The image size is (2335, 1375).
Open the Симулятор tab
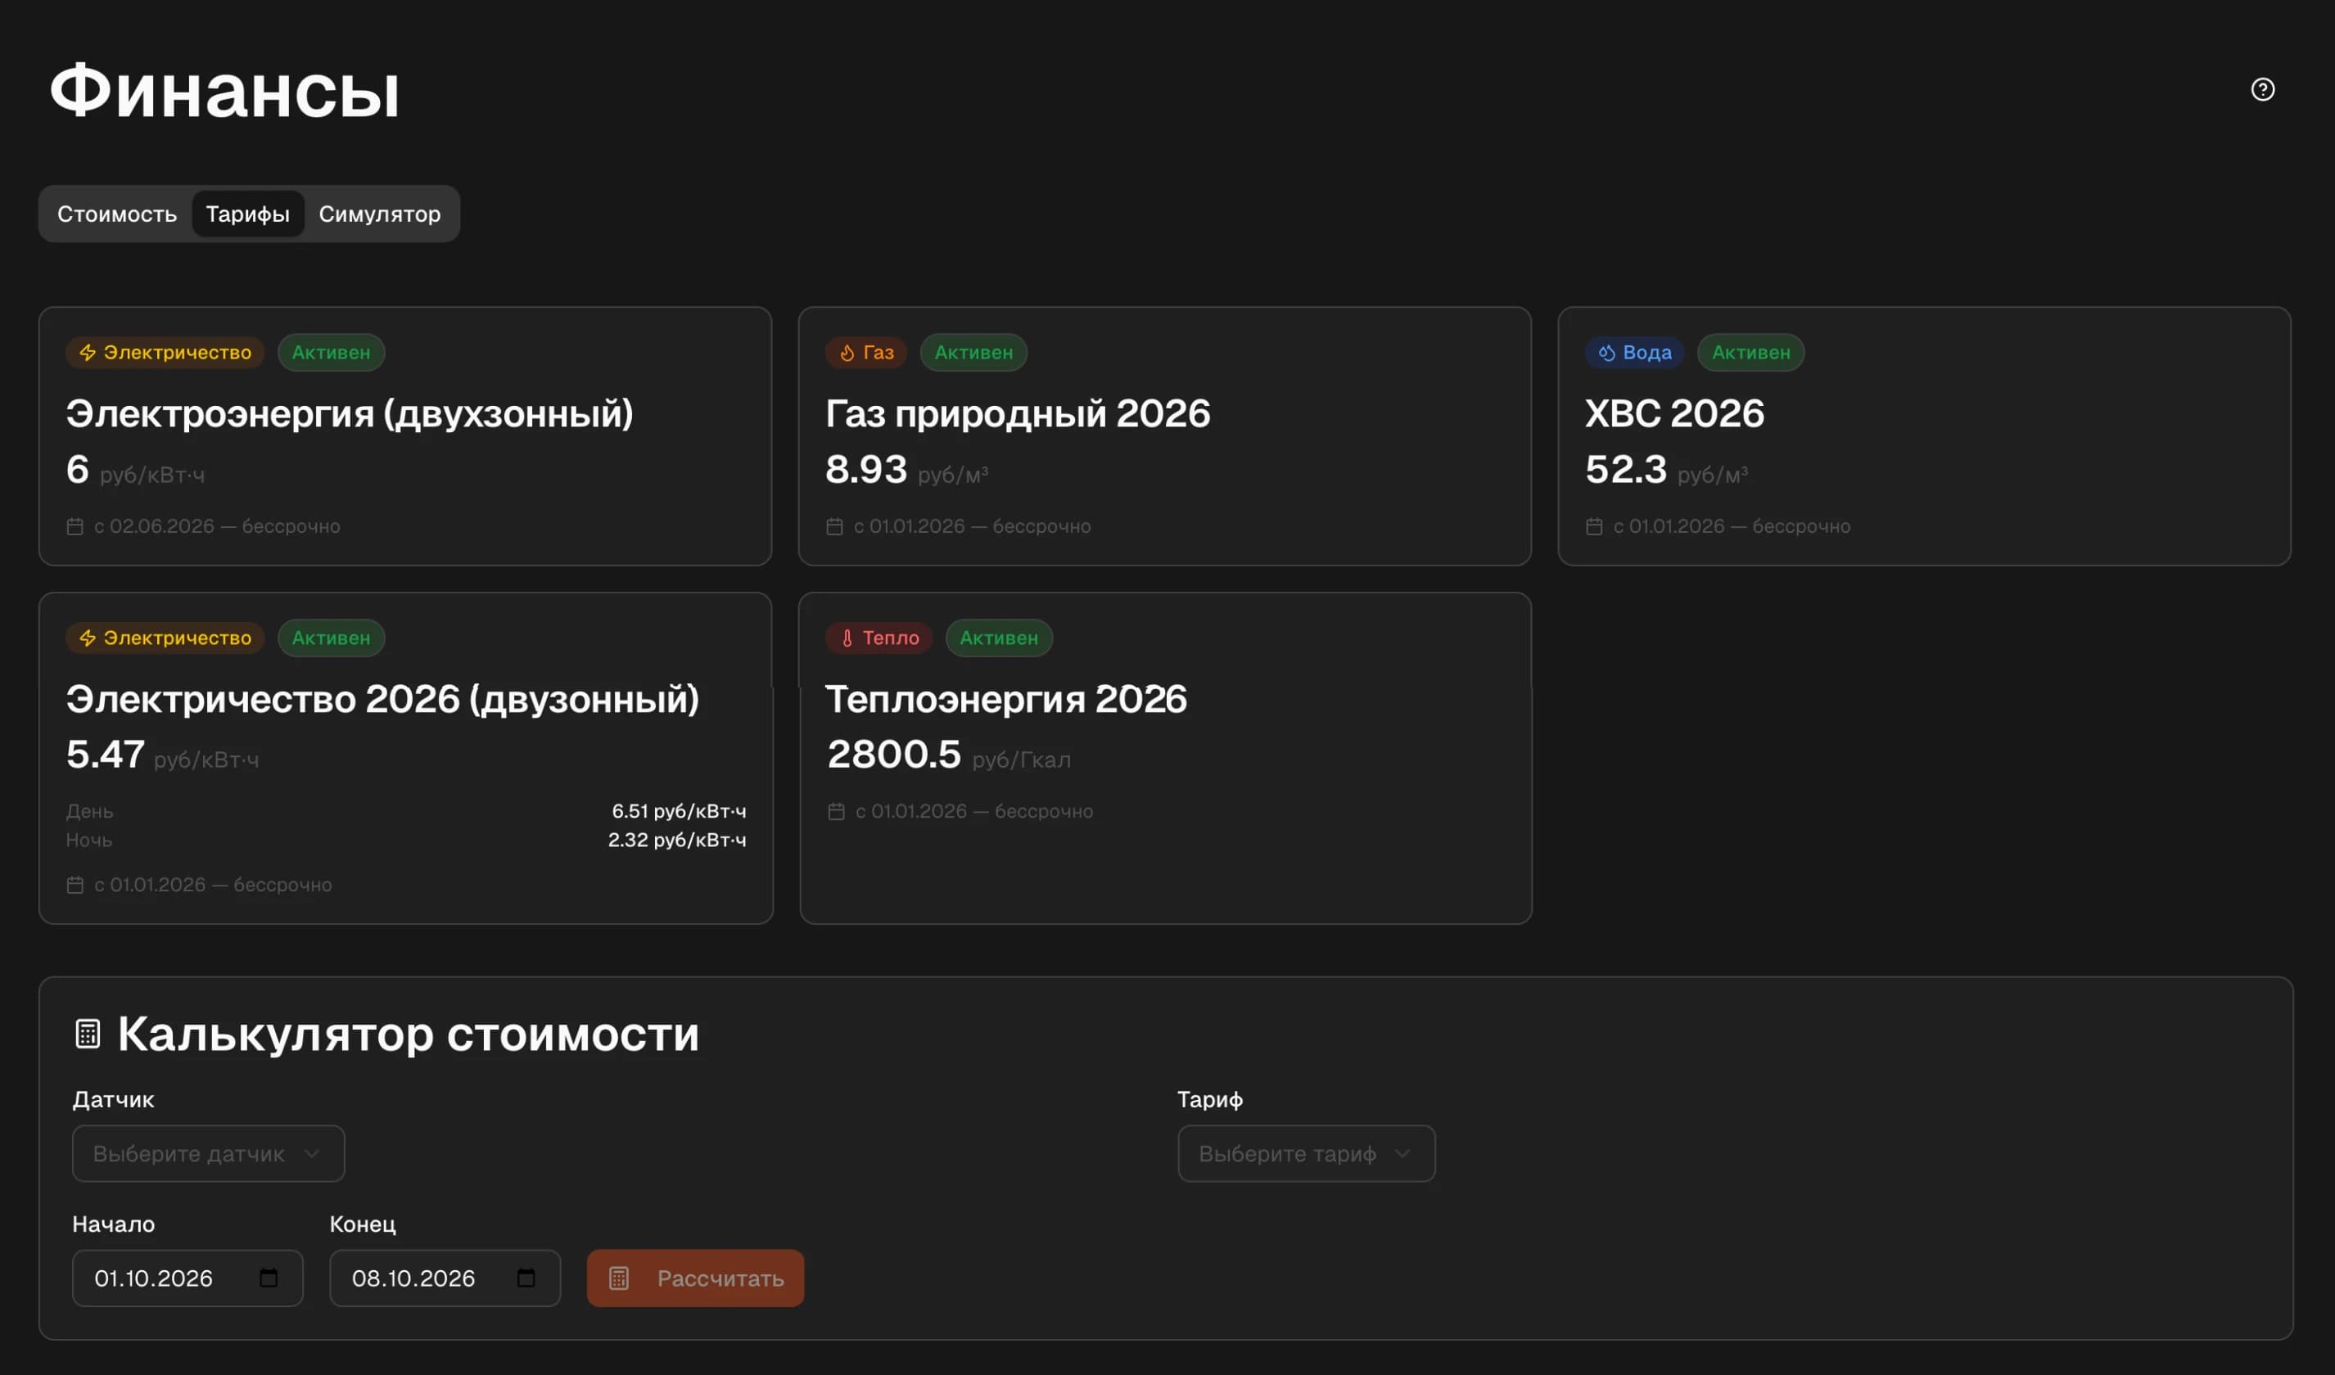[x=380, y=214]
